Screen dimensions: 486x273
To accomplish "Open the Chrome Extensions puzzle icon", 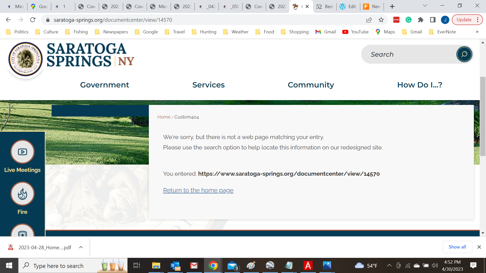I will [420, 20].
